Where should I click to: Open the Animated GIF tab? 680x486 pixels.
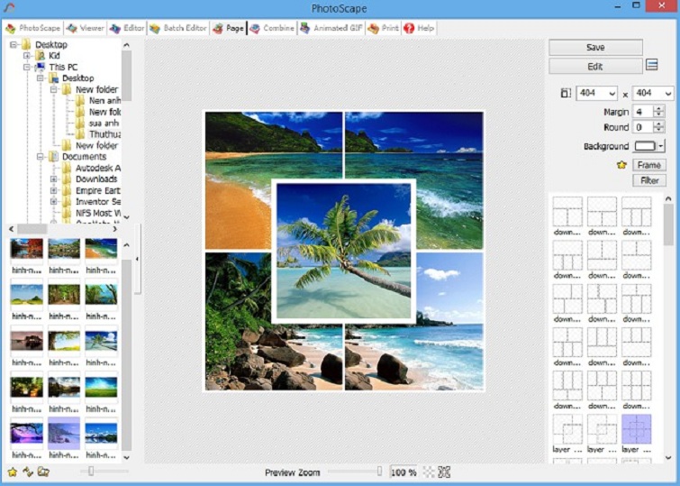click(x=331, y=28)
